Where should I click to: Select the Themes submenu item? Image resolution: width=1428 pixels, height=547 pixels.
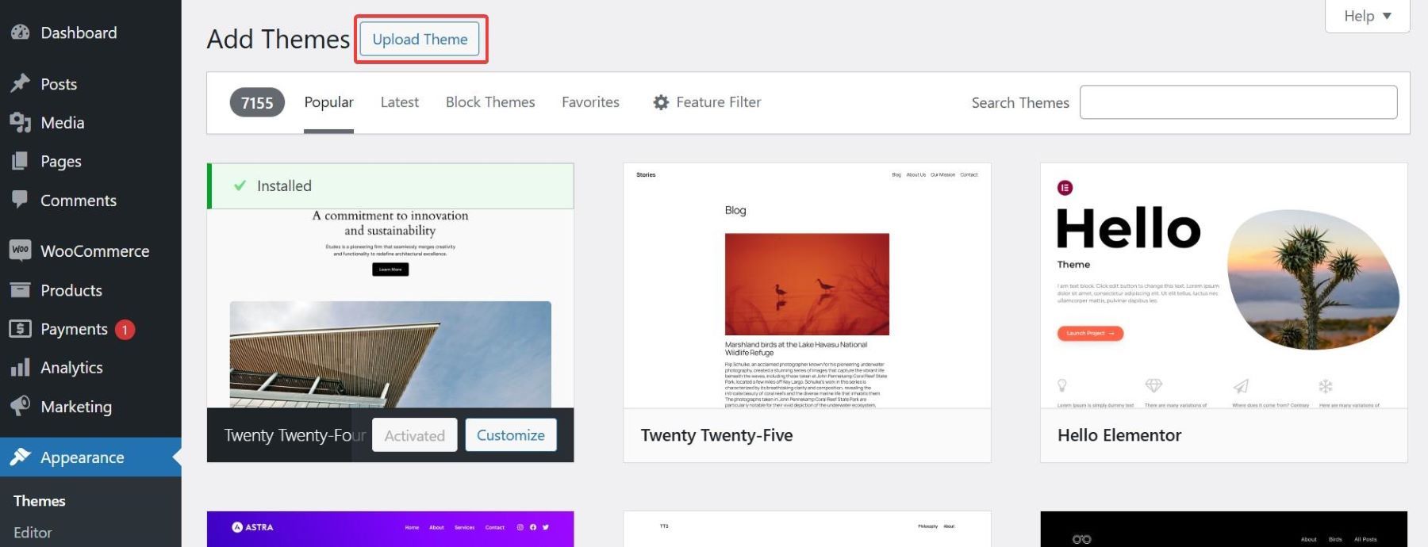[x=40, y=501]
